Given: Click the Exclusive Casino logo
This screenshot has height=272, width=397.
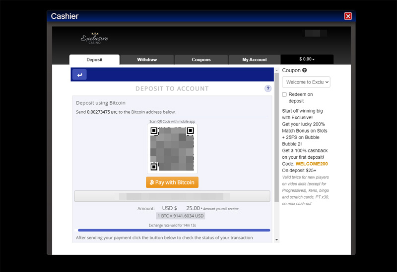Looking at the screenshot, I should point(94,39).
